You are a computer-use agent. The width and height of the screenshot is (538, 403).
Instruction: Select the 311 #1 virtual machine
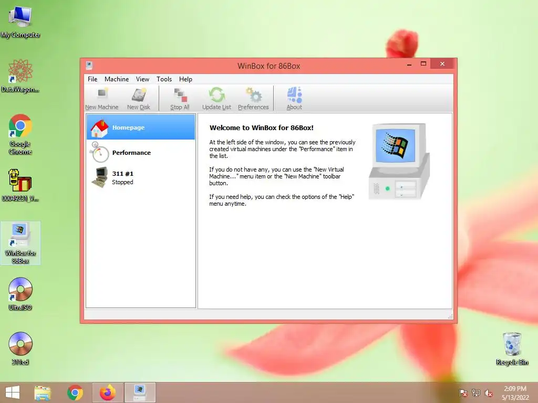[x=141, y=177]
